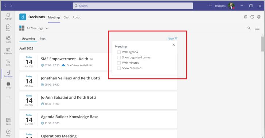Image resolution: width=265 pixels, height=138 pixels.
Task: Click the 09:00 - 09:30 time
Action: coord(52,84)
